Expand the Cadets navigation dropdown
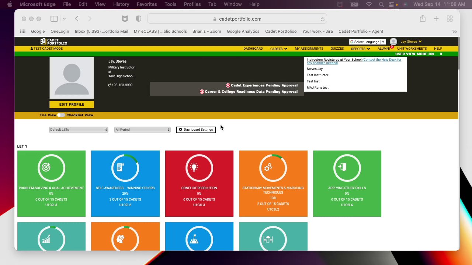 278,49
